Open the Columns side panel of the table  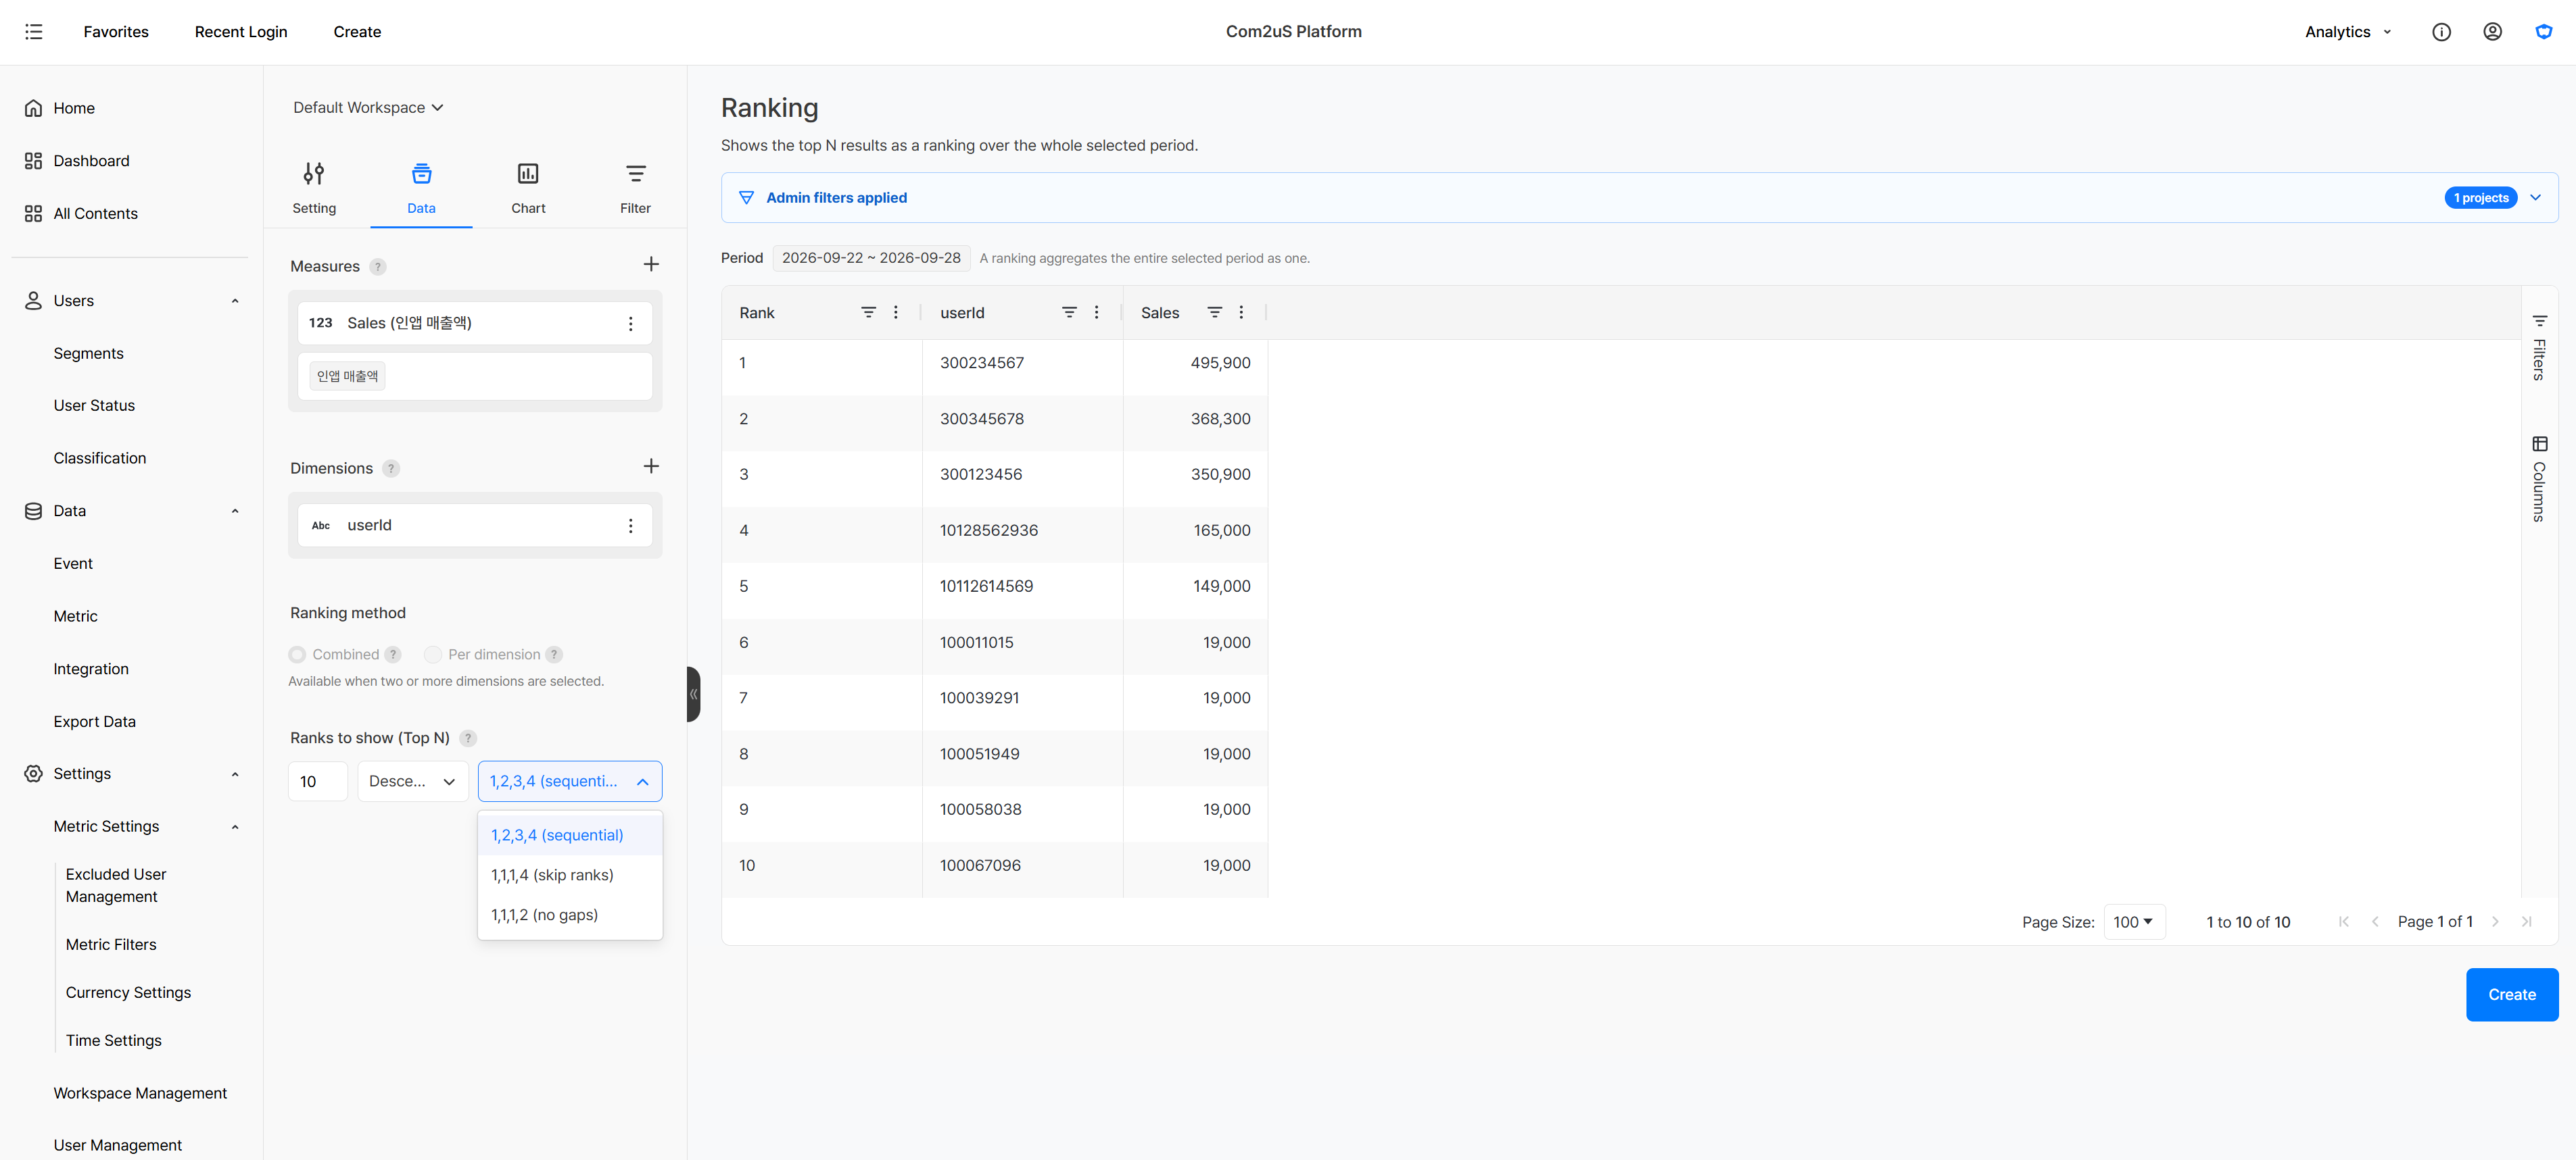2539,478
